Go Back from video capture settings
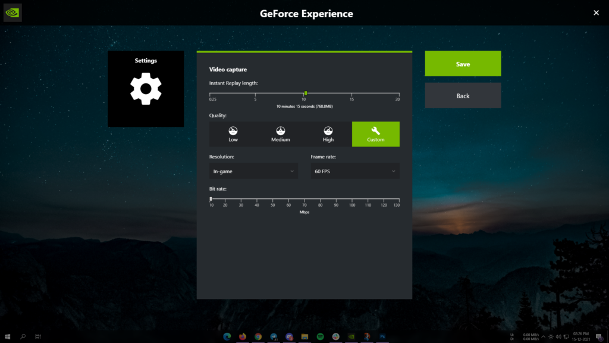Image resolution: width=609 pixels, height=343 pixels. (463, 95)
